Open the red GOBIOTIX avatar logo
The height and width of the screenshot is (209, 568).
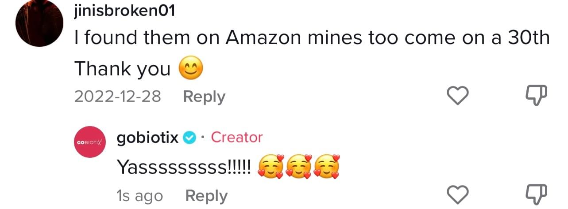pos(89,142)
